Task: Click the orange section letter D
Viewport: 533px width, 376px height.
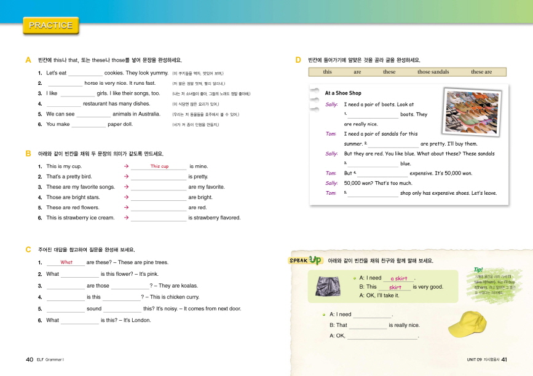Action: (298, 60)
